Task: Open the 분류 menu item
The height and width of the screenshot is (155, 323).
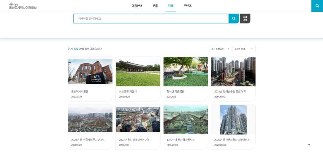Action: 155,6
